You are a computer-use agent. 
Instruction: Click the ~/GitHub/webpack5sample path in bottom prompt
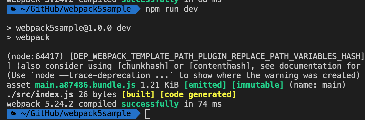tap(76, 114)
